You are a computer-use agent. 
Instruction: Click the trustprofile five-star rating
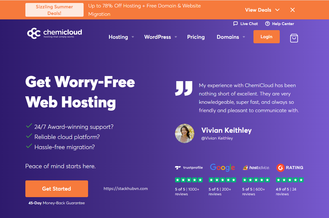(x=189, y=180)
